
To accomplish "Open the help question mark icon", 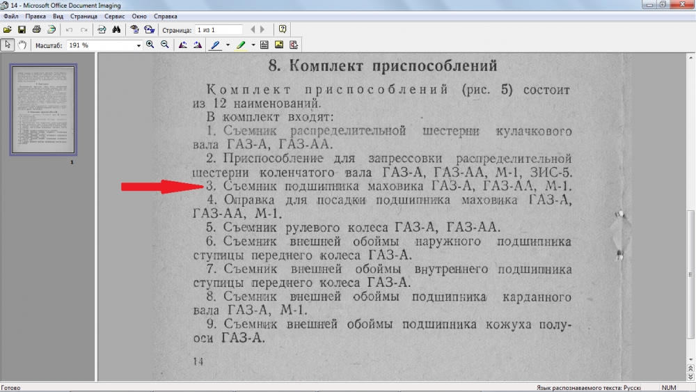I will point(283,29).
